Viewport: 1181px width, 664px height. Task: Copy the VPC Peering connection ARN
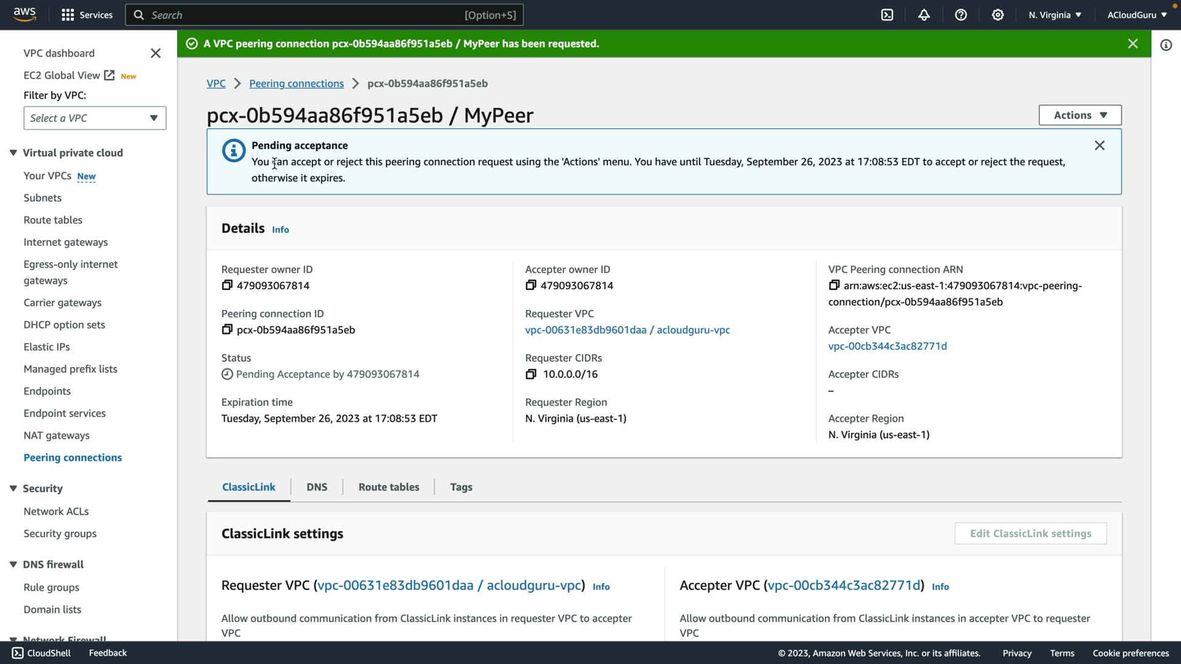(834, 285)
